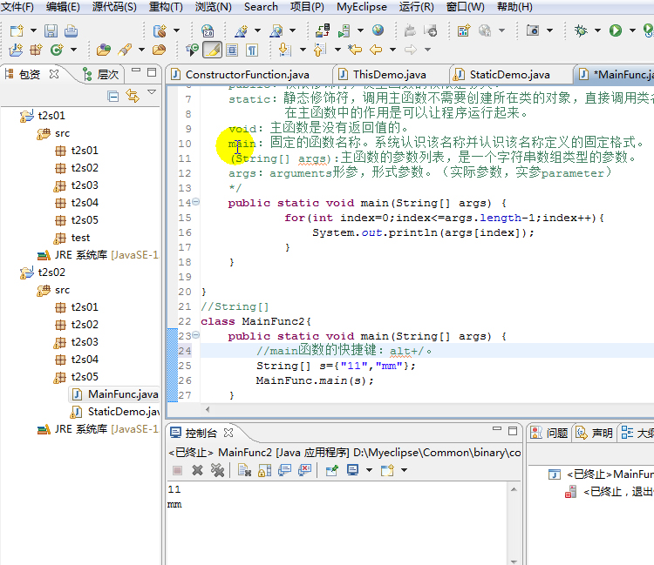Switch to ThisDemo.java editor tab
Image resolution: width=654 pixels, height=565 pixels.
click(x=389, y=75)
